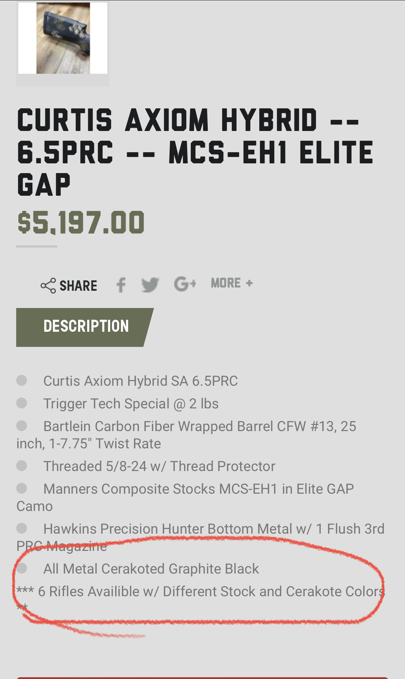405x679 pixels.
Task: Click bullet beside Trigger Tech Special
Action: coord(22,403)
